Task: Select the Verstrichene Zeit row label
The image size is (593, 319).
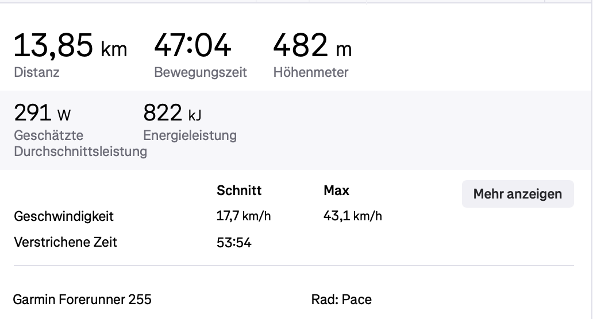Action: [x=66, y=242]
